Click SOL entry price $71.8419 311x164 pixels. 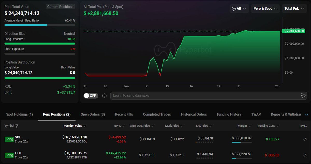147,139
